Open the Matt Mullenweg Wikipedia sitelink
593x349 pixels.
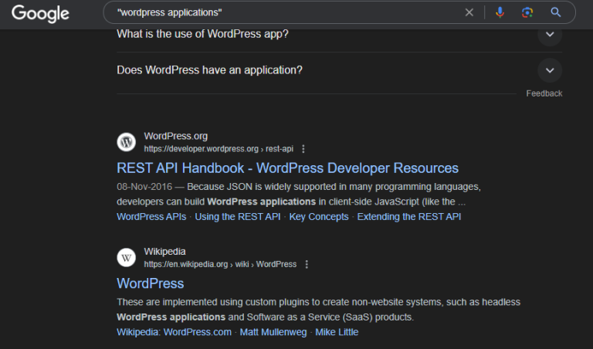274,332
